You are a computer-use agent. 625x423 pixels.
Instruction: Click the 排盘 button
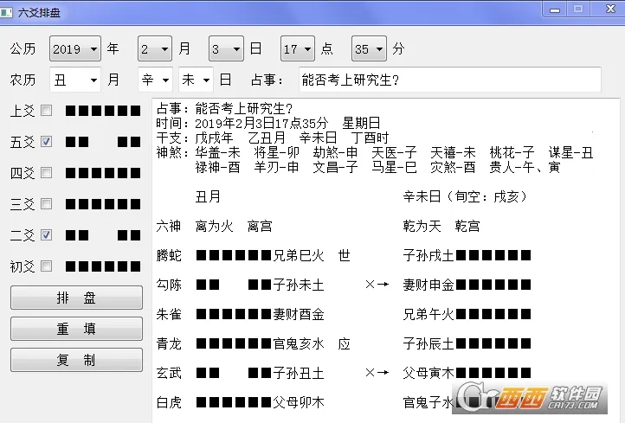point(76,298)
